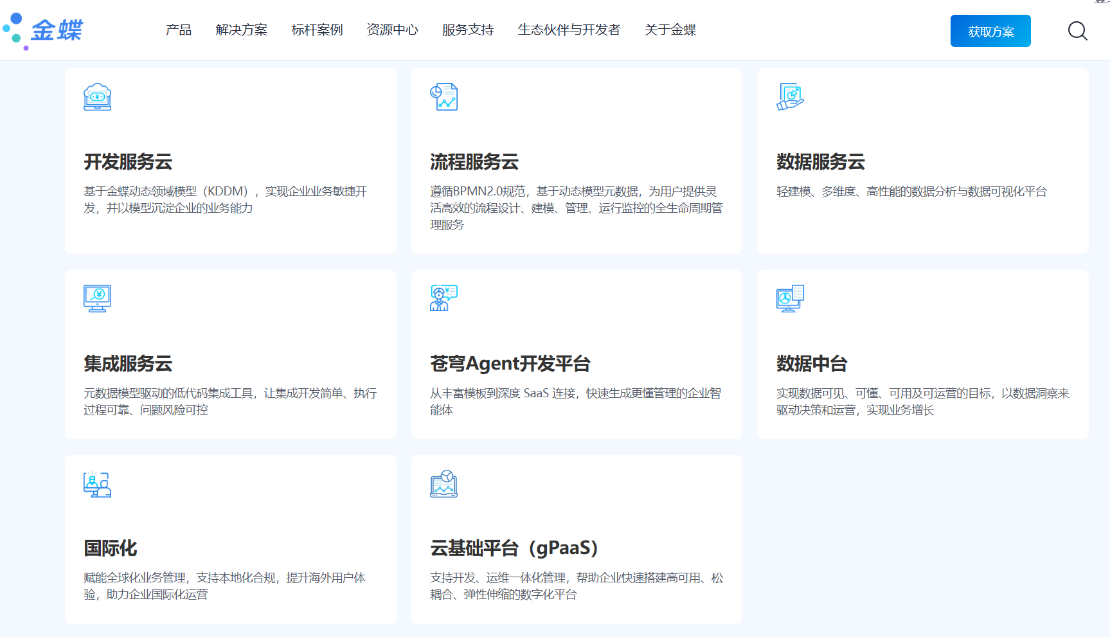The height and width of the screenshot is (637, 1110).
Task: Open the 资源中心 menu
Action: coord(392,30)
